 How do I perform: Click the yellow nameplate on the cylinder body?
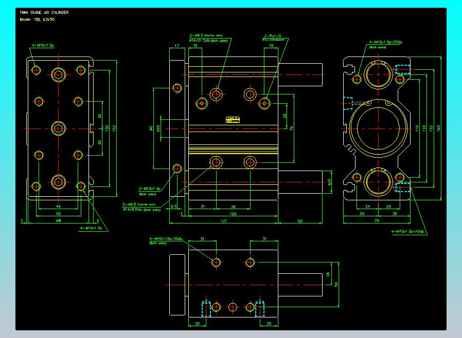(233, 120)
